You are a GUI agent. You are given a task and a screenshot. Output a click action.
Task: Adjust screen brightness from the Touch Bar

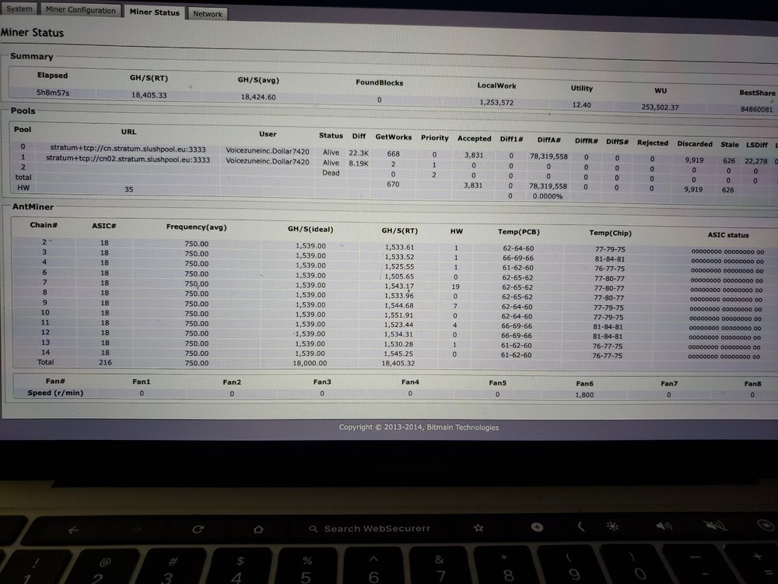[614, 528]
